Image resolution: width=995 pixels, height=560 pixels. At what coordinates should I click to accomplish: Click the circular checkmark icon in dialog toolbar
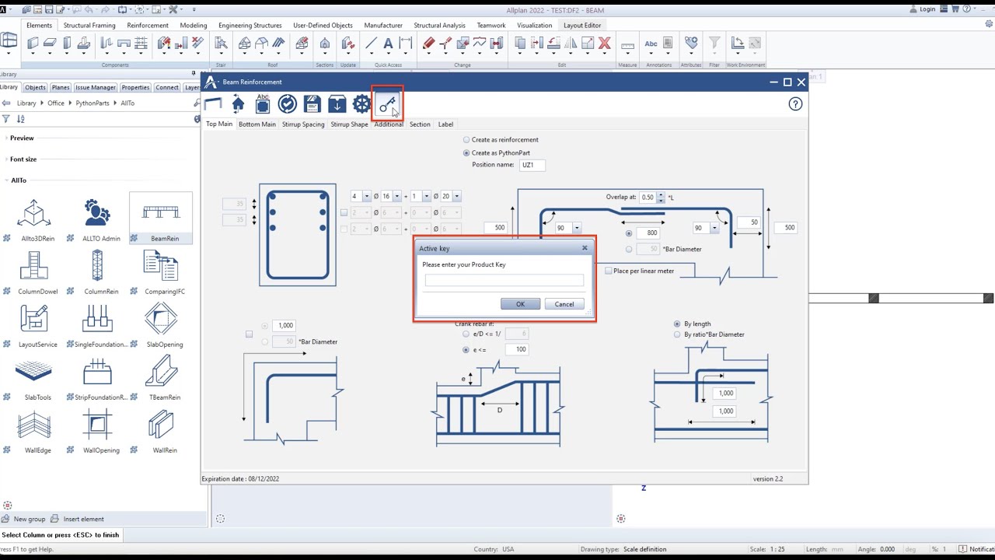287,104
